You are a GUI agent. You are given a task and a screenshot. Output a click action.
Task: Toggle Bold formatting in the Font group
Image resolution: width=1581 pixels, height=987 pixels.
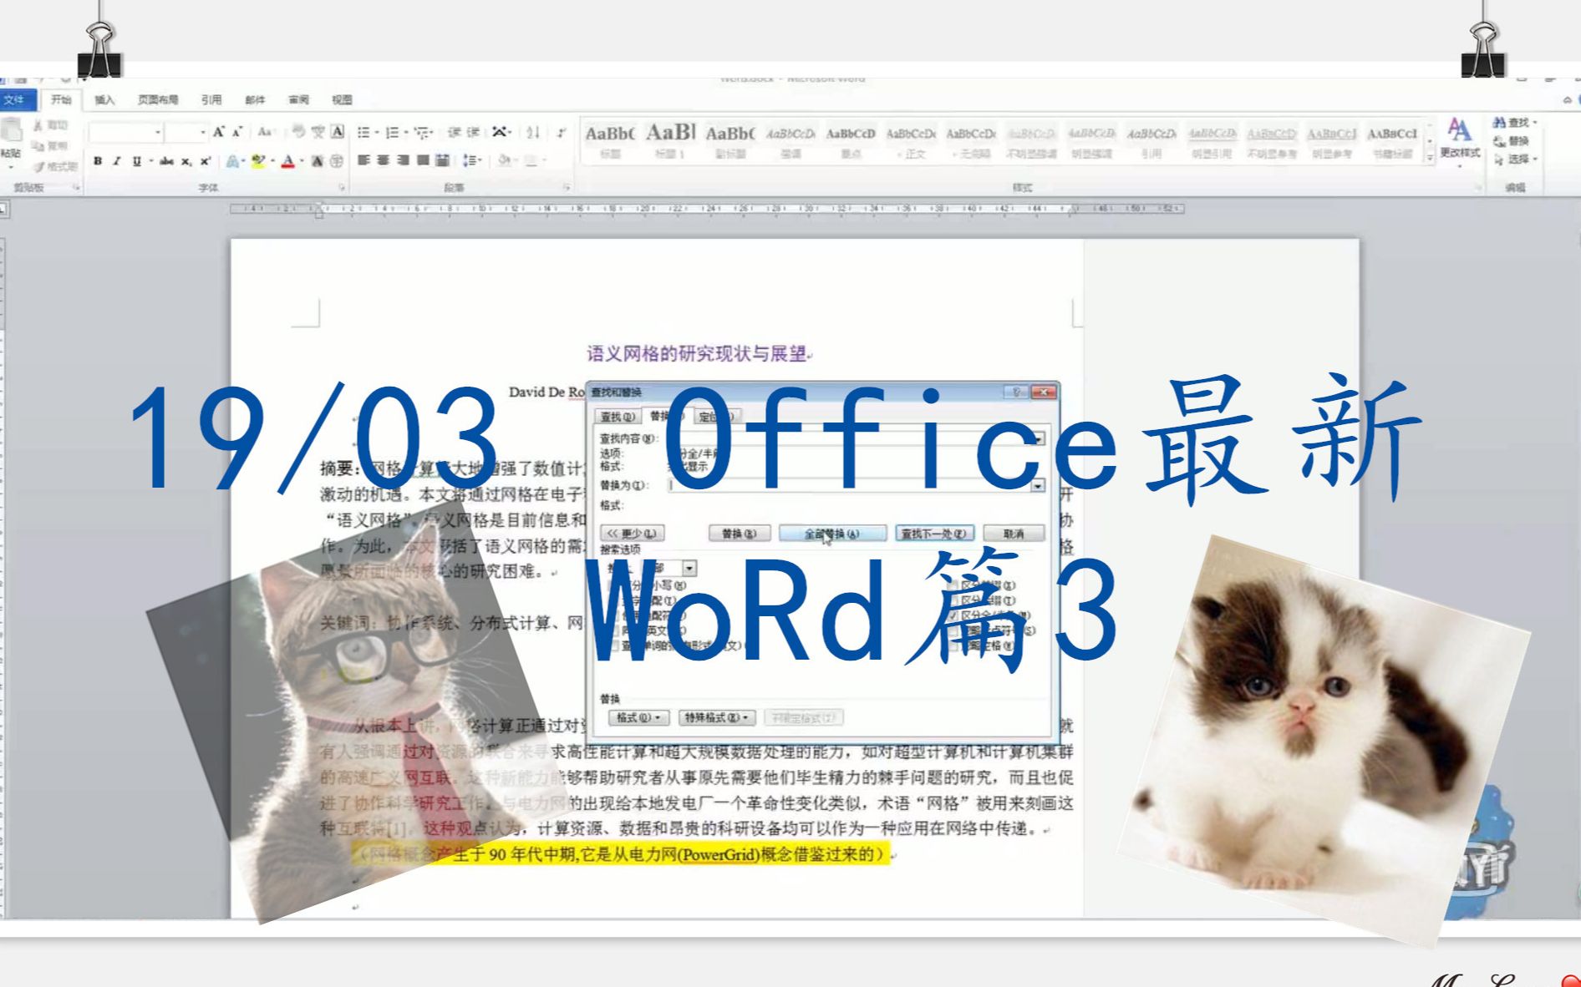[98, 160]
